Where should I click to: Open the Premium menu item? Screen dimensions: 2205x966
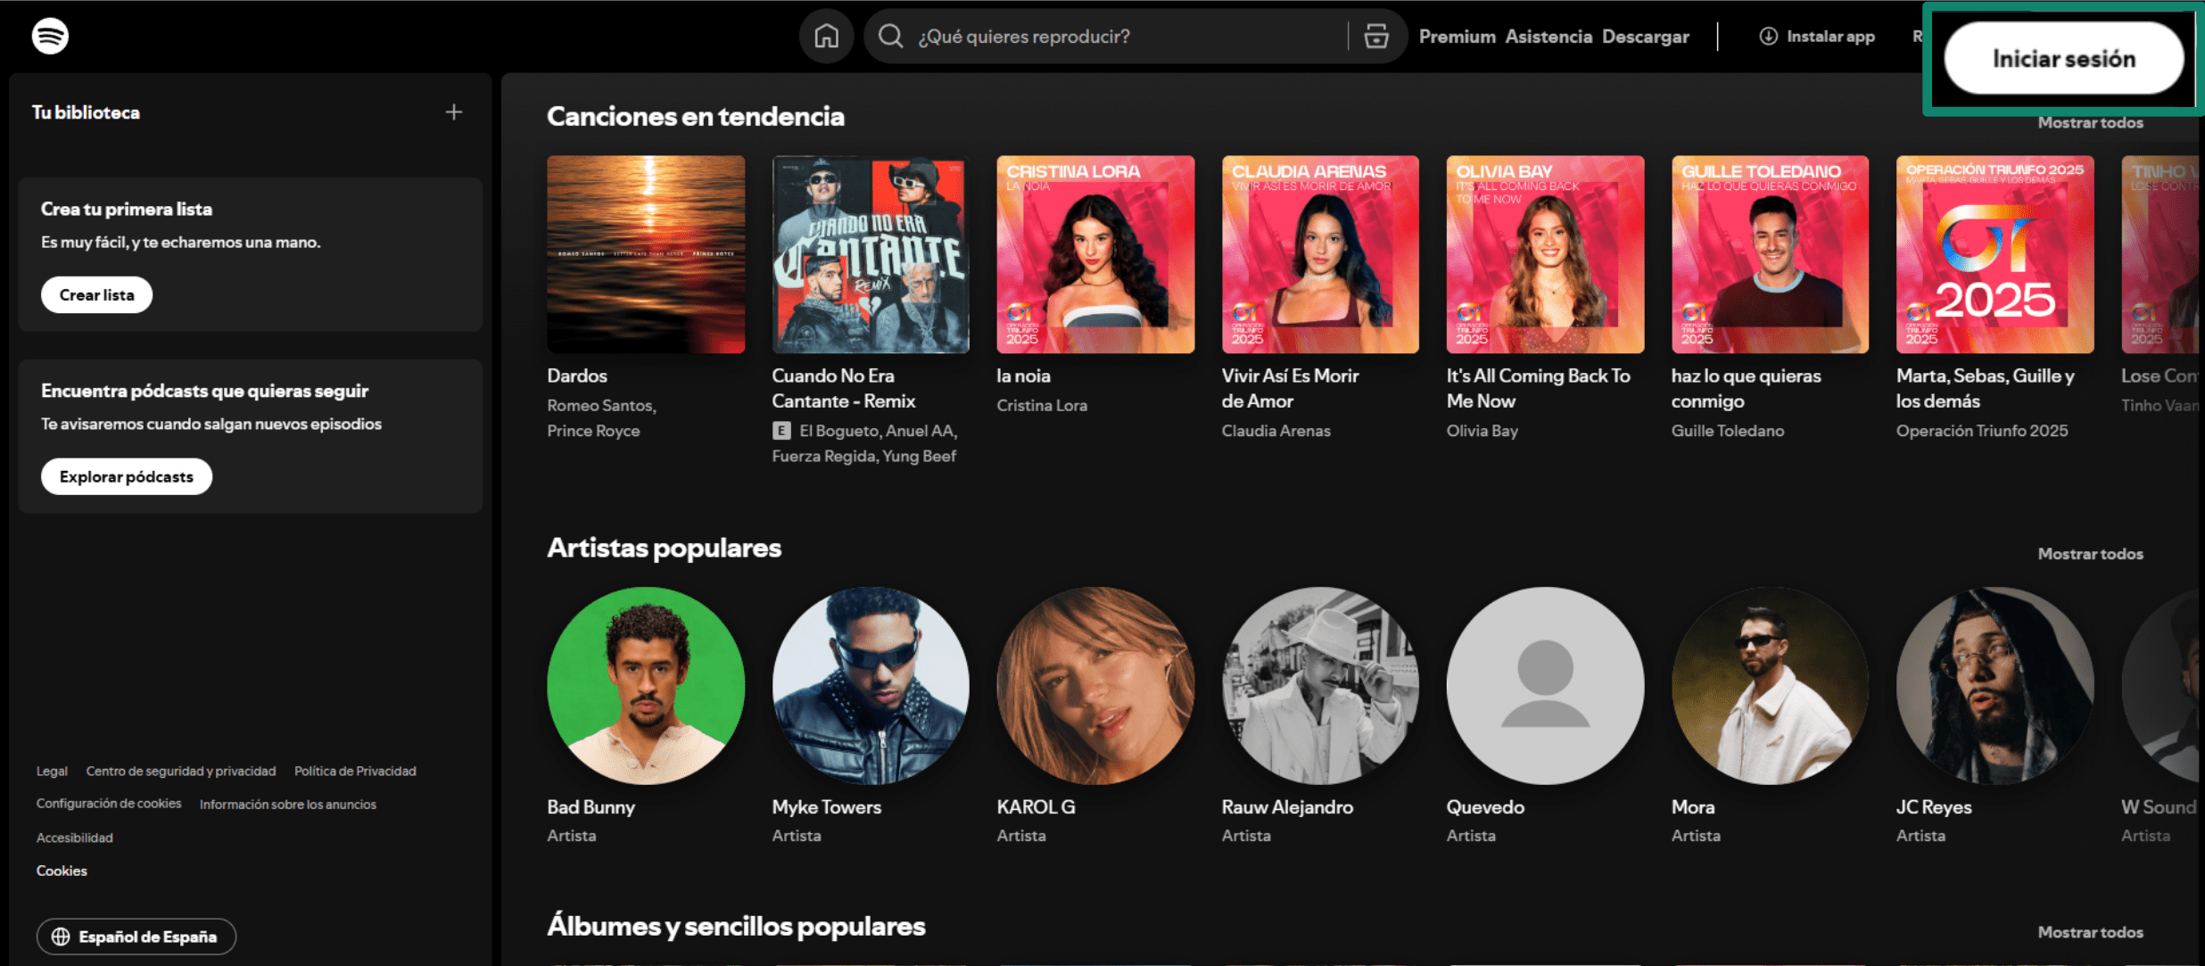(x=1457, y=36)
